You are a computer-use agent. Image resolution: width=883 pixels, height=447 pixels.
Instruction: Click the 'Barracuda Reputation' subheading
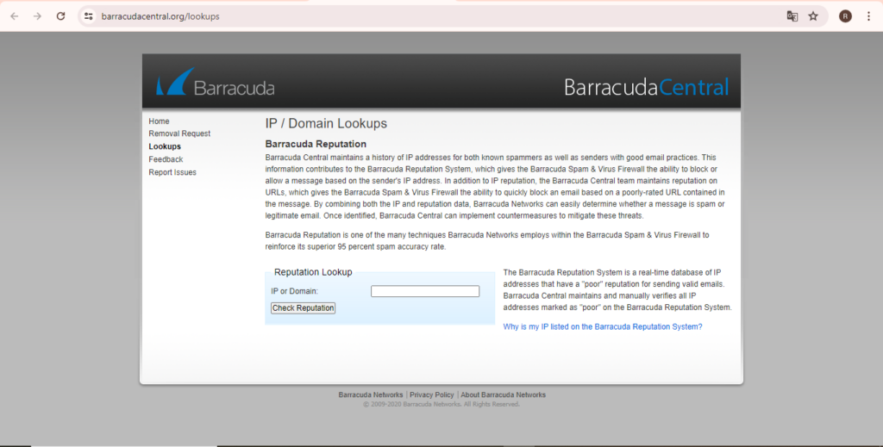point(316,144)
